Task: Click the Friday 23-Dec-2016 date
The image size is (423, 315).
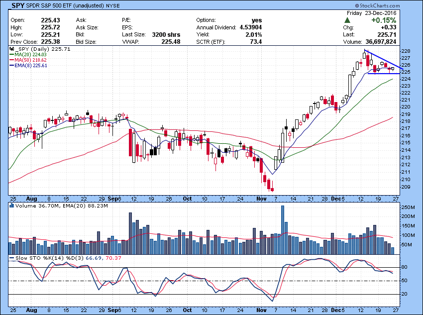Action: coord(371,13)
